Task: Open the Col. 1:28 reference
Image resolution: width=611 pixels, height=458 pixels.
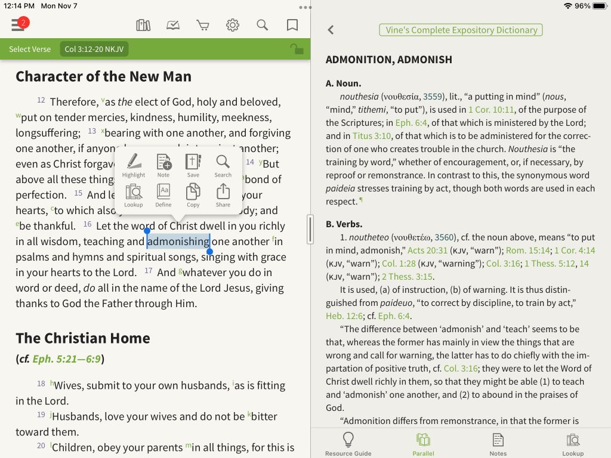Action: (x=399, y=264)
